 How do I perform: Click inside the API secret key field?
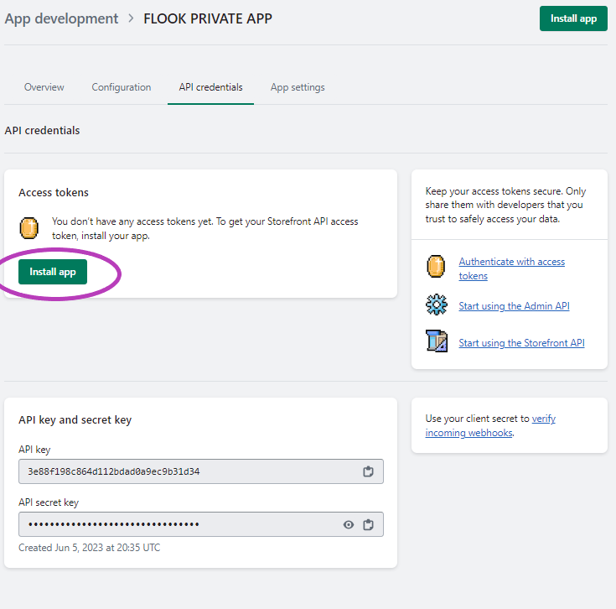(x=201, y=524)
